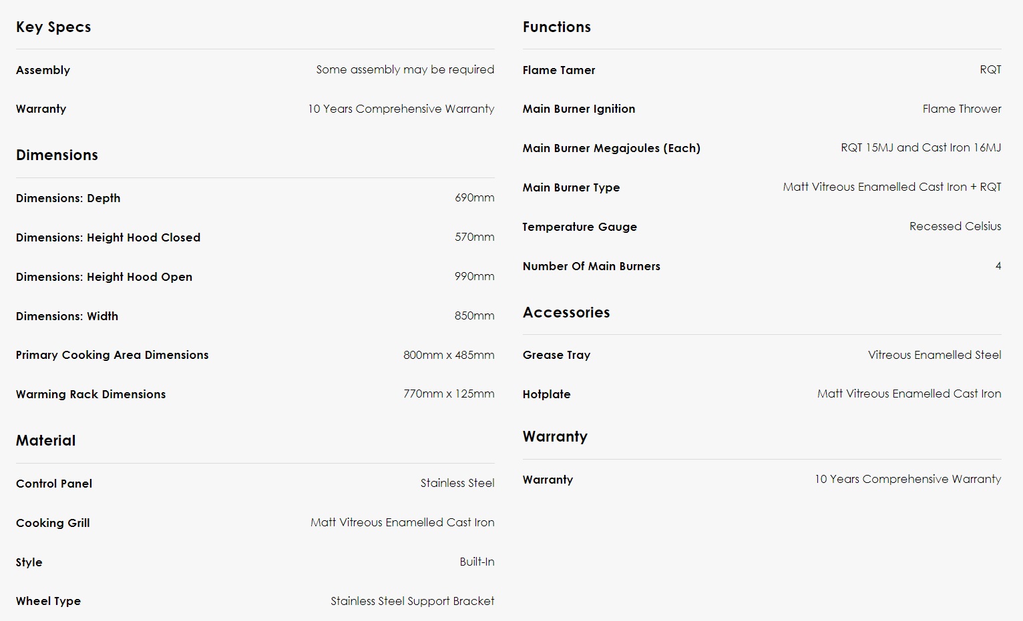
Task: Click the Grease Tray 'Vitreous Enamelled Steel' value
Action: (x=934, y=355)
